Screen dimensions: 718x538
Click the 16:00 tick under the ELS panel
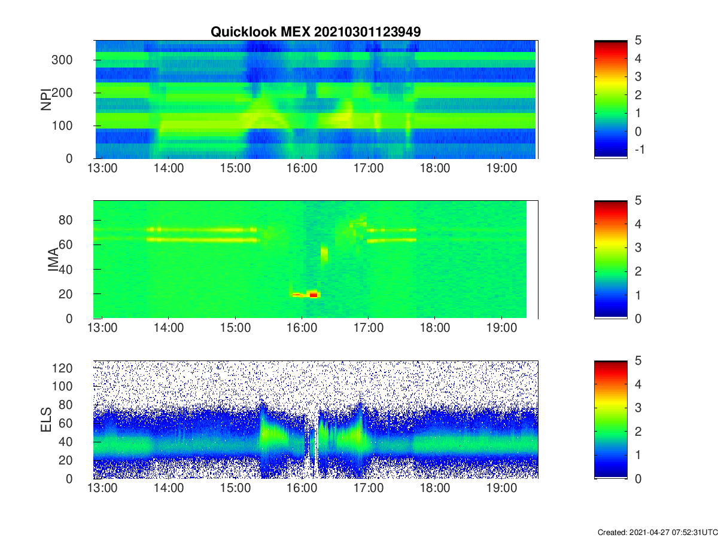click(302, 489)
